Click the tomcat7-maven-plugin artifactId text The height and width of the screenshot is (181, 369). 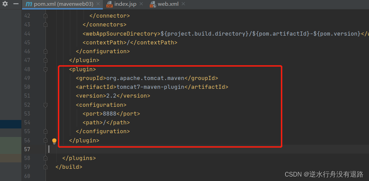[150, 87]
